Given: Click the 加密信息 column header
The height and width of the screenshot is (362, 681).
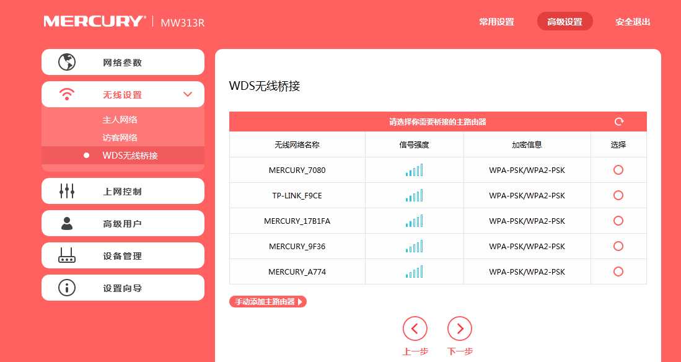Looking at the screenshot, I should tap(527, 144).
